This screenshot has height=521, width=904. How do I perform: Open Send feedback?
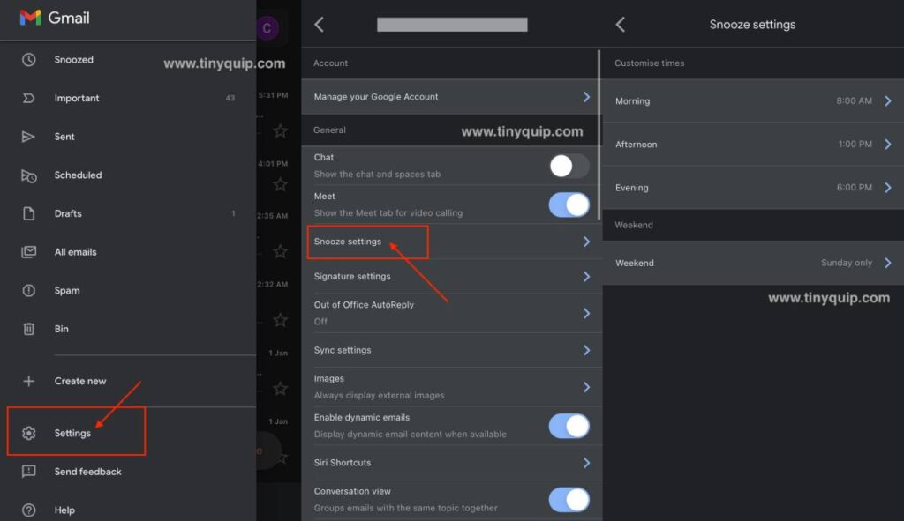pyautogui.click(x=87, y=471)
